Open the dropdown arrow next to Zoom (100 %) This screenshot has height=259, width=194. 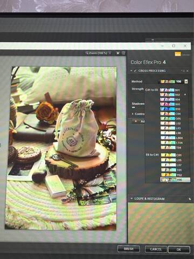click(x=110, y=53)
